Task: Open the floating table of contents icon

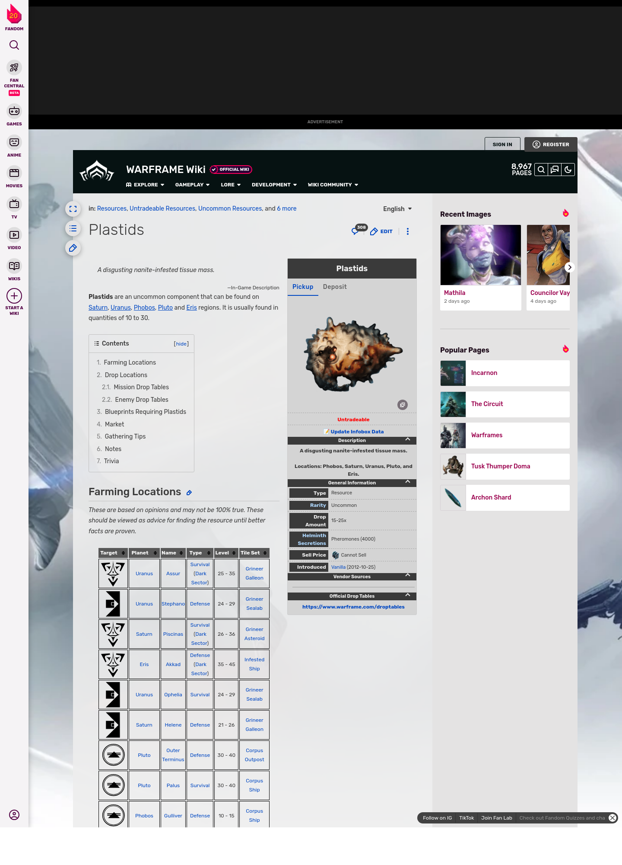Action: pos(73,228)
